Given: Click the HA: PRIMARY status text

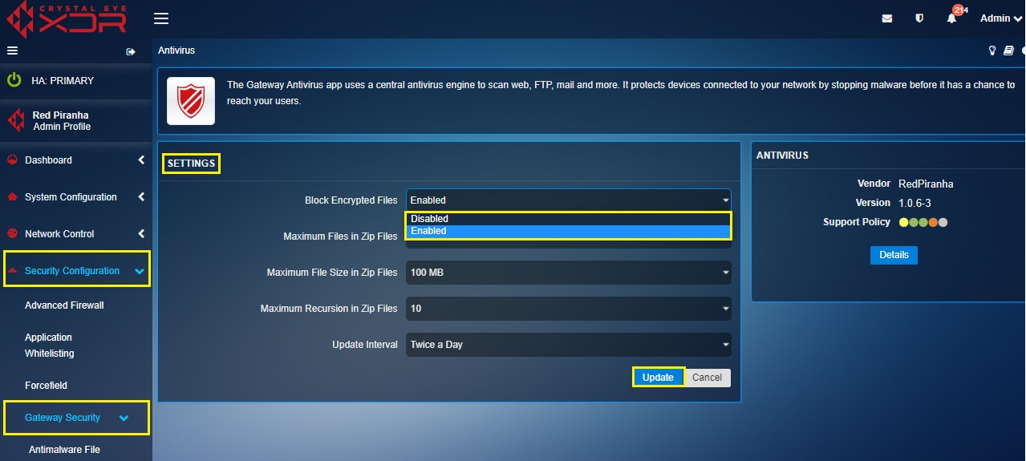Looking at the screenshot, I should click(63, 81).
